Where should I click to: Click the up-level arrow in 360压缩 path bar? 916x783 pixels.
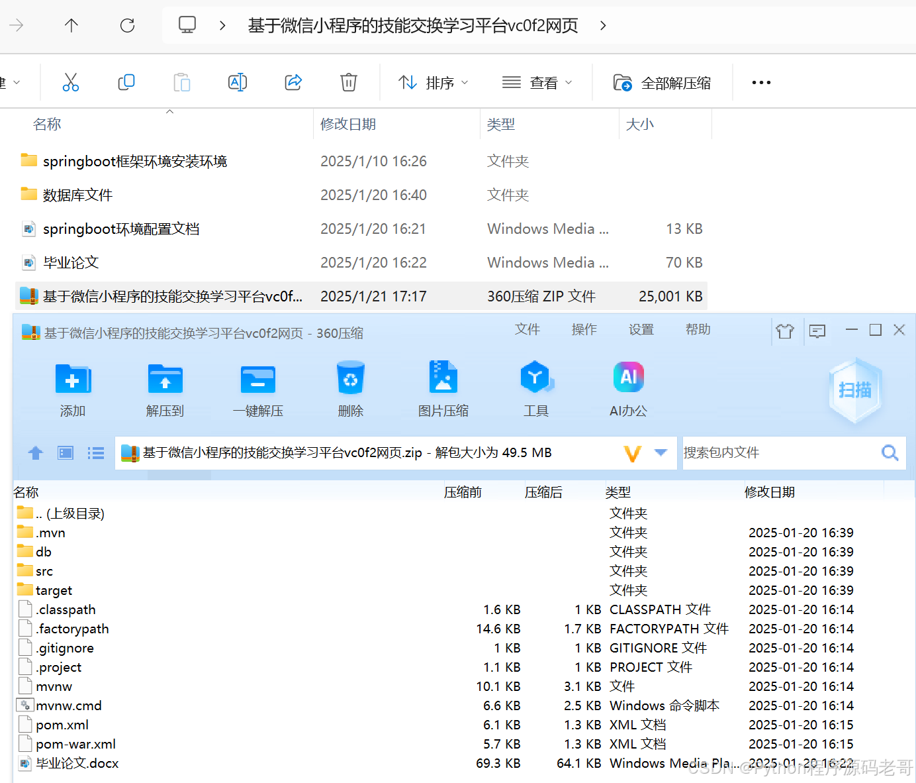(x=36, y=453)
